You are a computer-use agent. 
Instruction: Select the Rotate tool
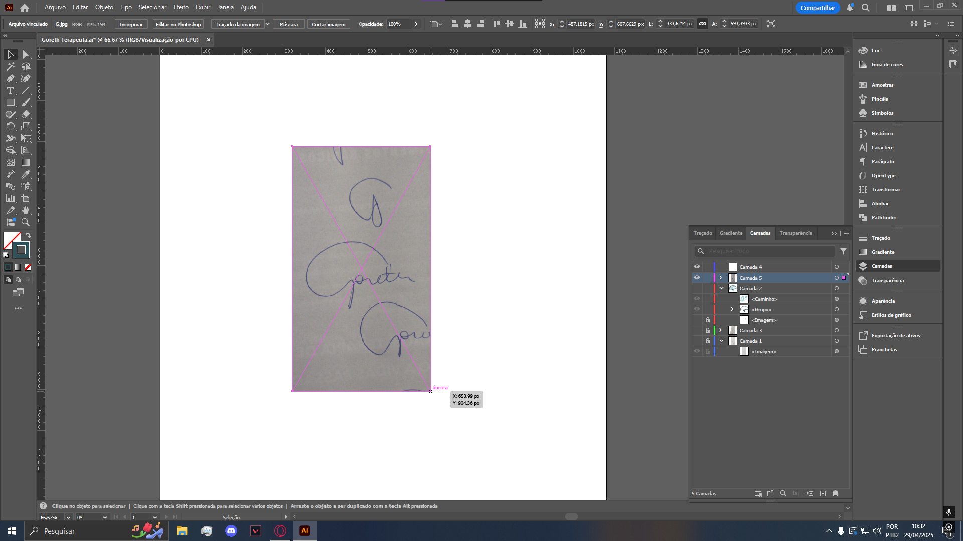(10, 126)
